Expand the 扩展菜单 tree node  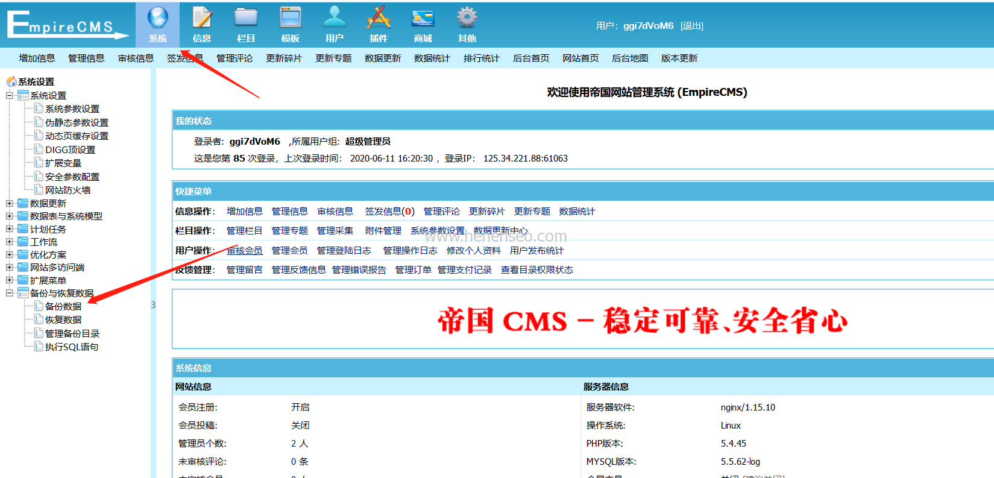tap(9, 280)
